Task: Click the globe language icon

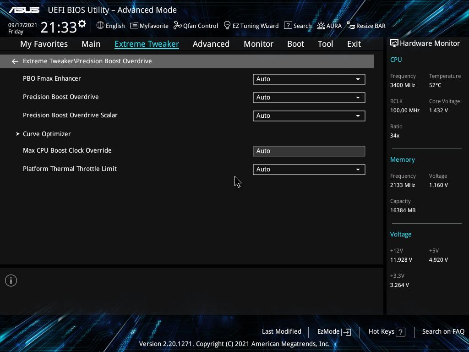Action: (100, 26)
